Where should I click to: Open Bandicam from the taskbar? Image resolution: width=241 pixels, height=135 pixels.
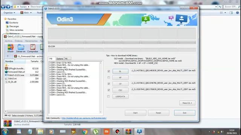tap(117, 132)
